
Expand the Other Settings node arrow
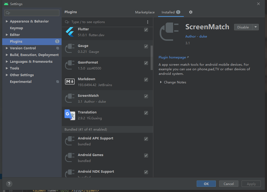(7, 75)
